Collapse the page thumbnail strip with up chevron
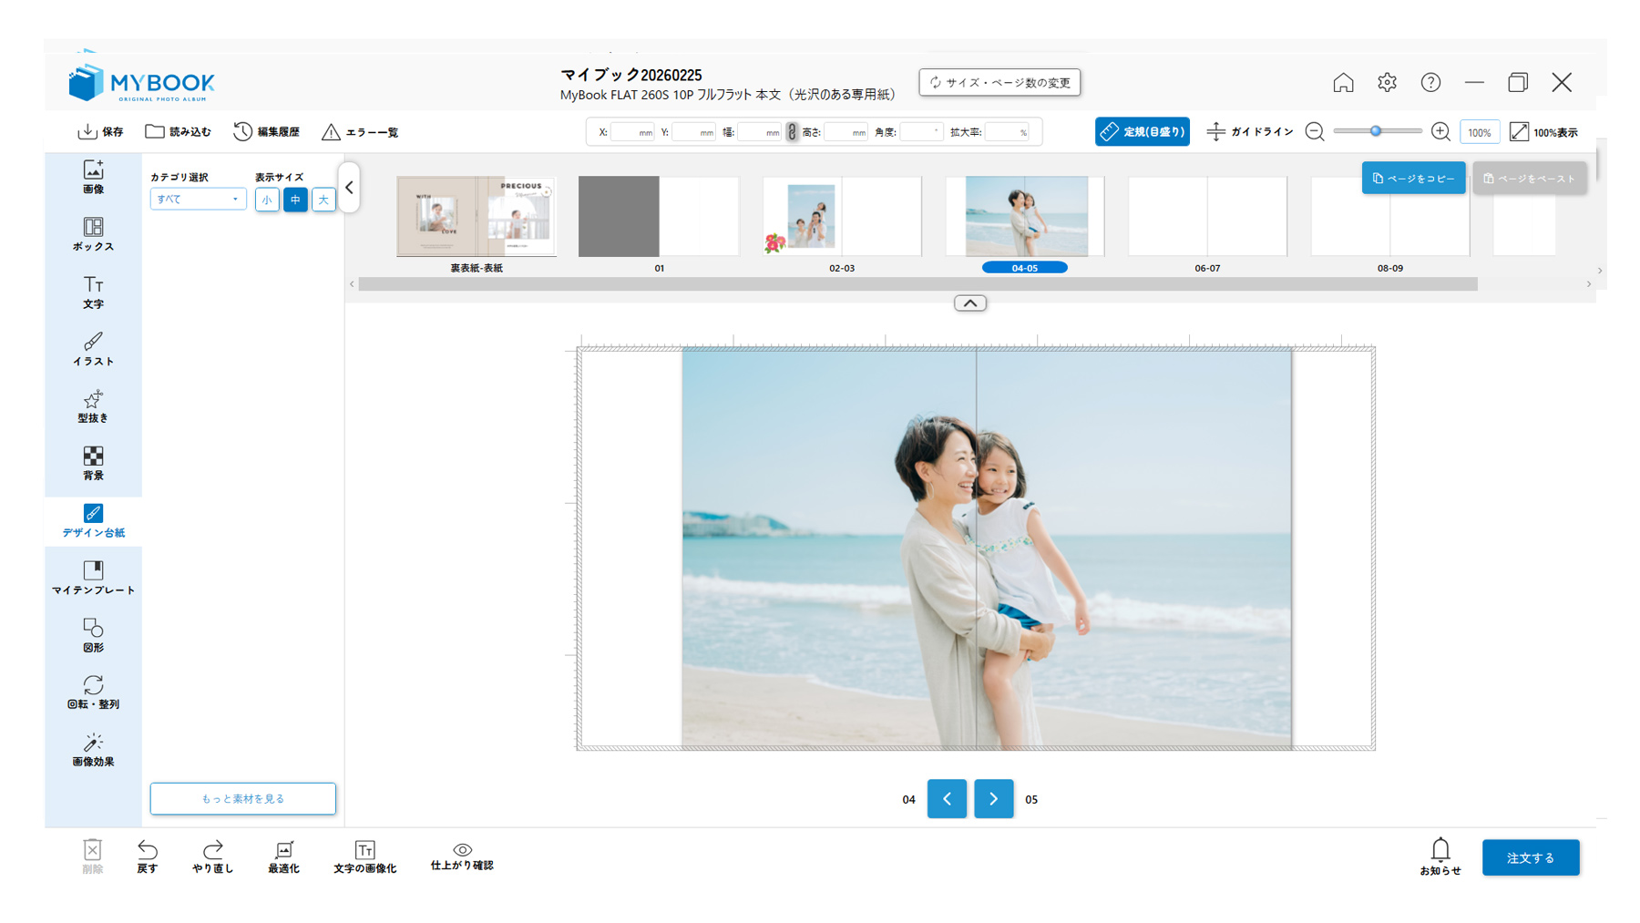The image size is (1640, 923). tap(970, 303)
